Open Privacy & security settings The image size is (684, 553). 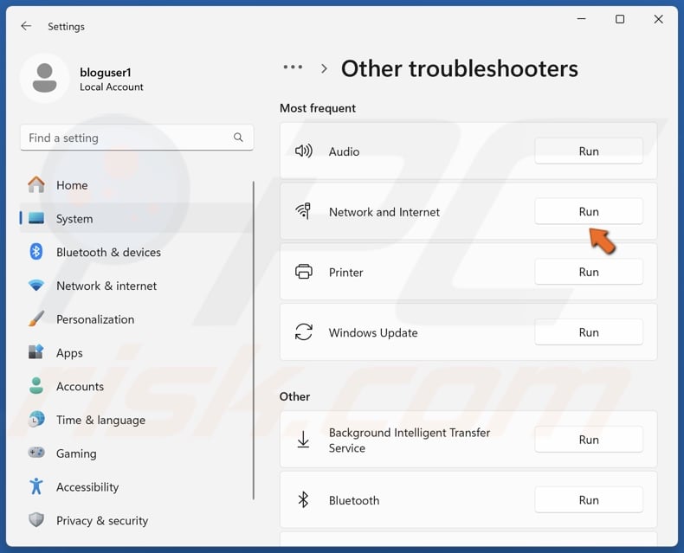[x=136, y=521]
